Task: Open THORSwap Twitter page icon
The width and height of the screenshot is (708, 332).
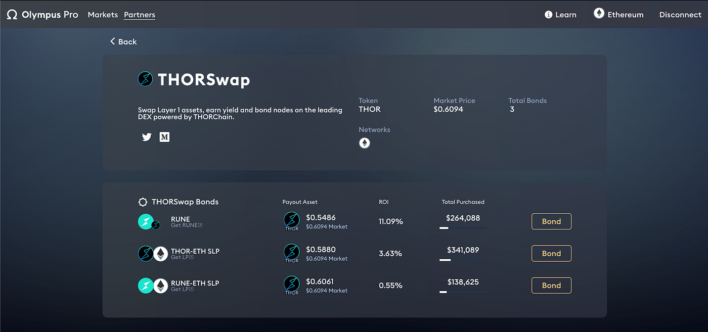Action: tap(147, 137)
